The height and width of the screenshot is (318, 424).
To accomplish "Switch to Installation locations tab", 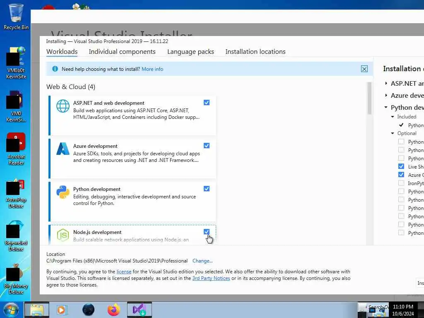I will (x=255, y=52).
